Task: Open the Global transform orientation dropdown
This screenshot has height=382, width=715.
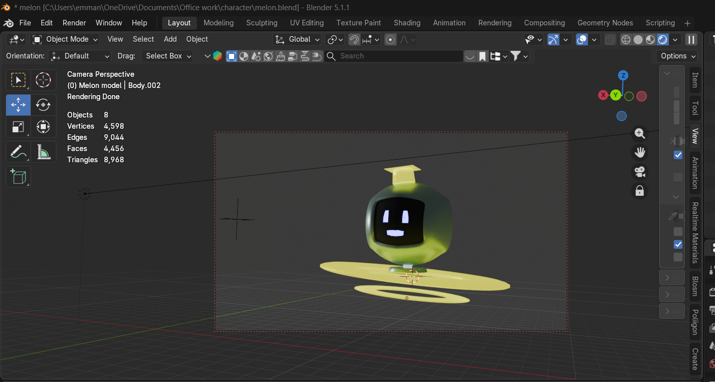Action: [x=297, y=39]
